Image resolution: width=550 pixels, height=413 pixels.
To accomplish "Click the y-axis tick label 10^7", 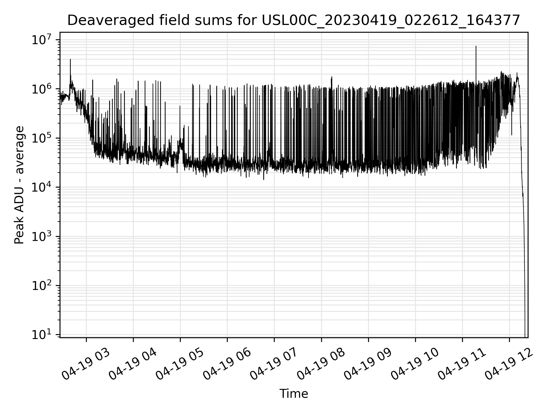I will [x=42, y=40].
